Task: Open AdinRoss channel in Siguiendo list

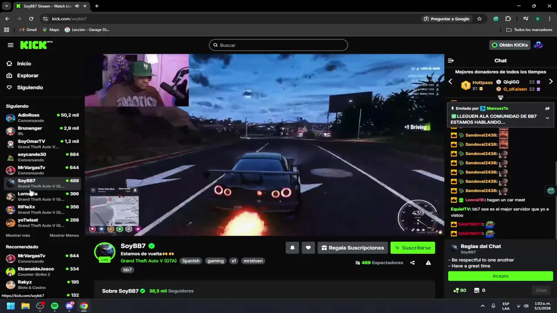Action: pos(42,118)
